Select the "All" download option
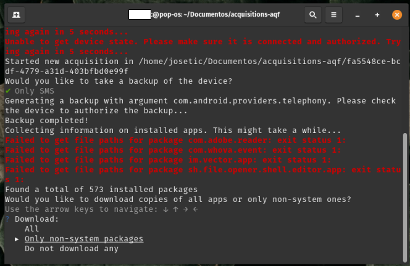410x266 pixels. pos(31,228)
